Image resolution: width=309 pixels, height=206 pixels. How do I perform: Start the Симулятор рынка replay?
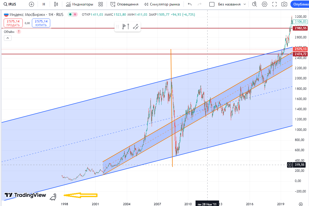pos(162,4)
